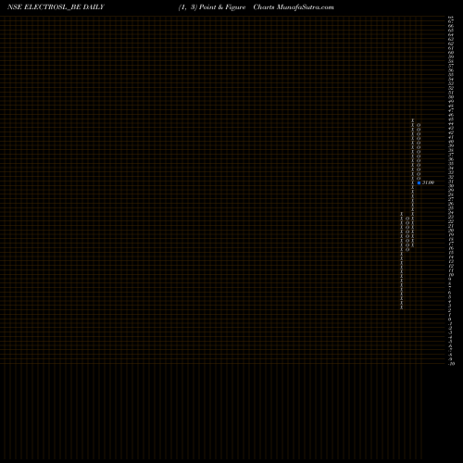Click the NSE ELECTROSL_BE DAILY chart title

click(x=56, y=7)
